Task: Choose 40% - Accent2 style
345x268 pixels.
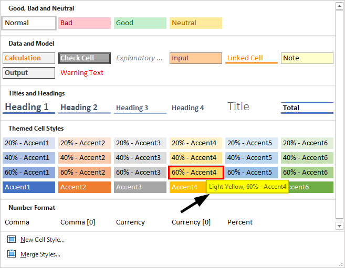Action: 85,158
